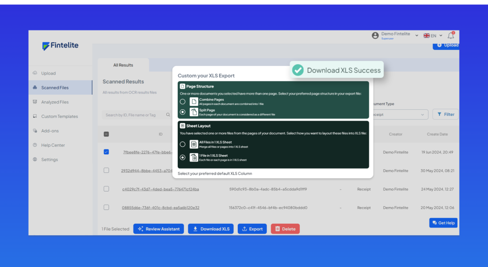This screenshot has width=488, height=267.
Task: Open the EN language dropdown
Action: [x=433, y=36]
